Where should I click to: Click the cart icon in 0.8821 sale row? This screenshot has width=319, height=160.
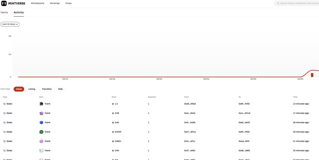coord(4,141)
